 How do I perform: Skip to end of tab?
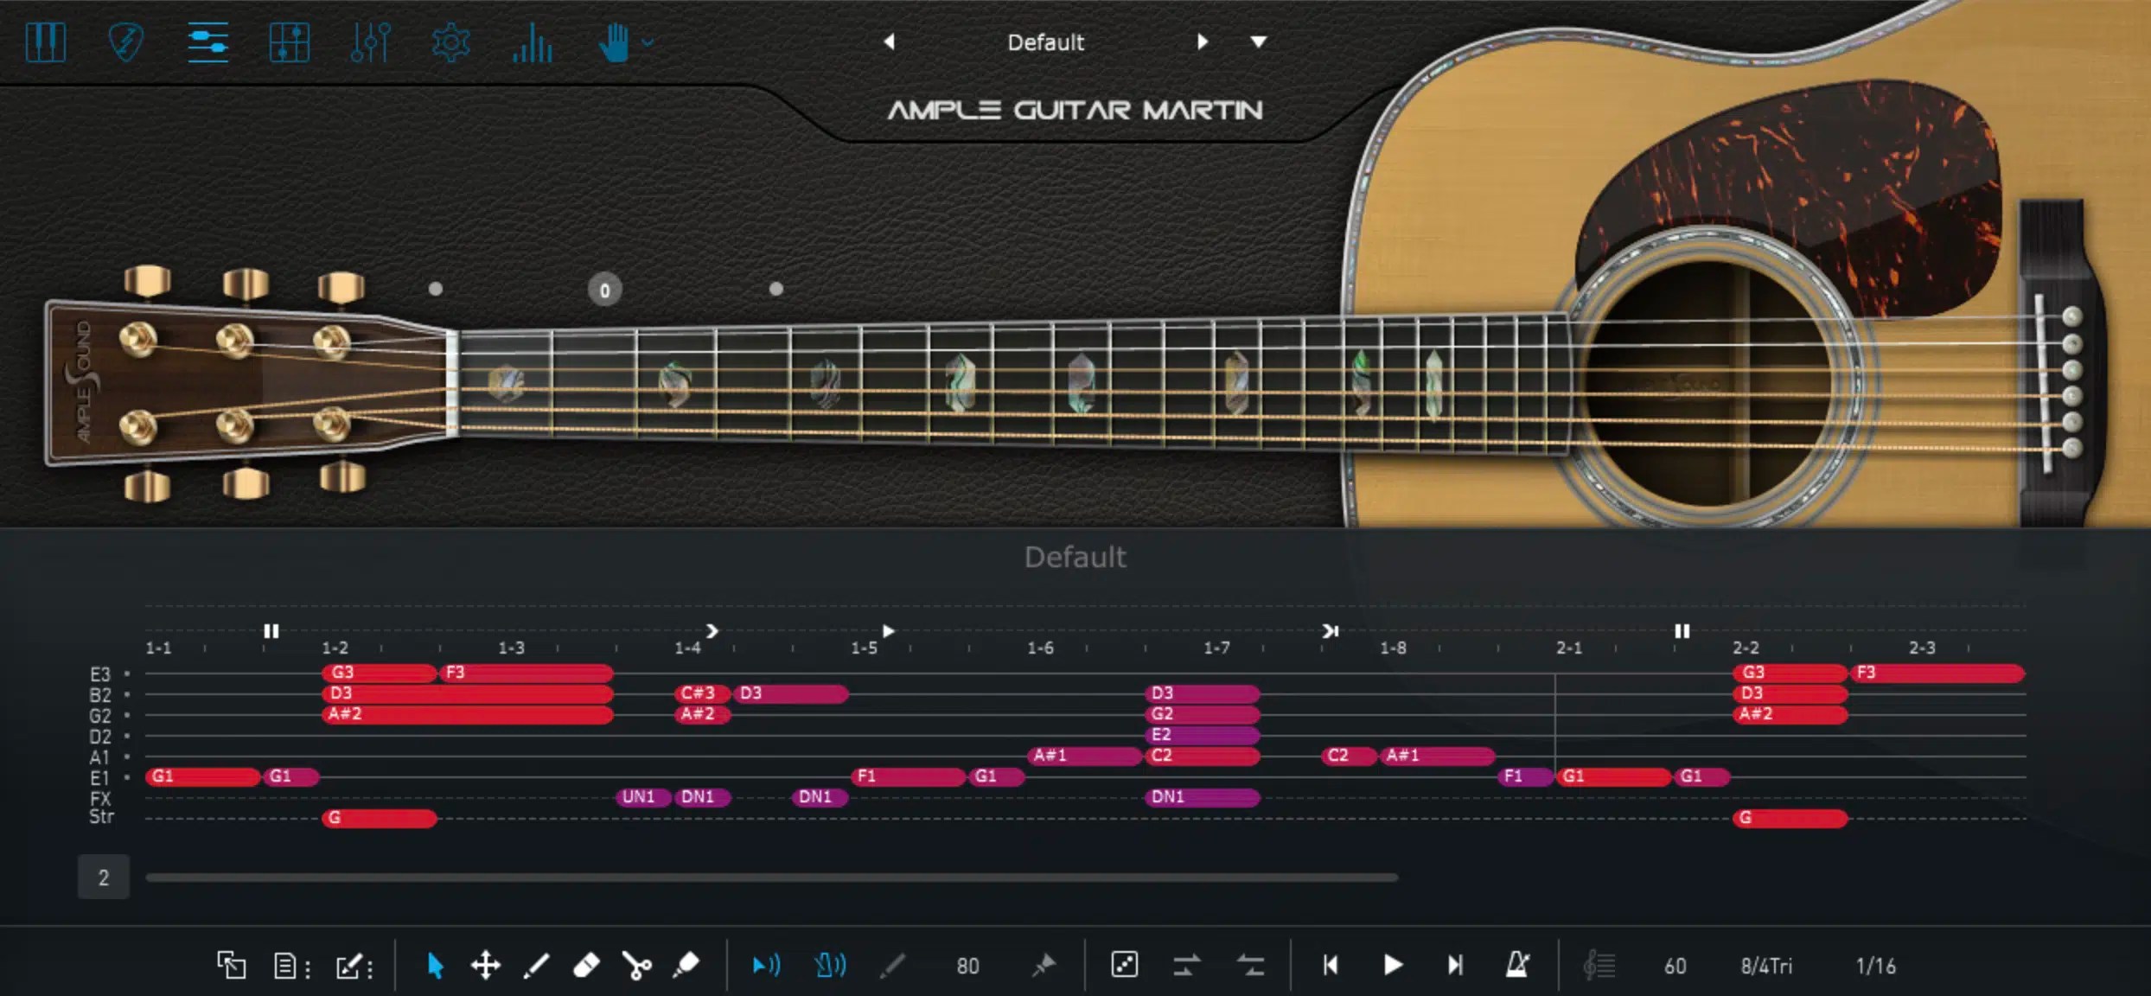tap(1455, 965)
